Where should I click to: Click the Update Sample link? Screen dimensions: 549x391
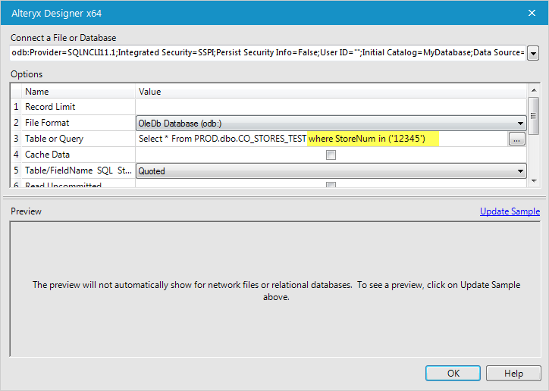tap(510, 211)
